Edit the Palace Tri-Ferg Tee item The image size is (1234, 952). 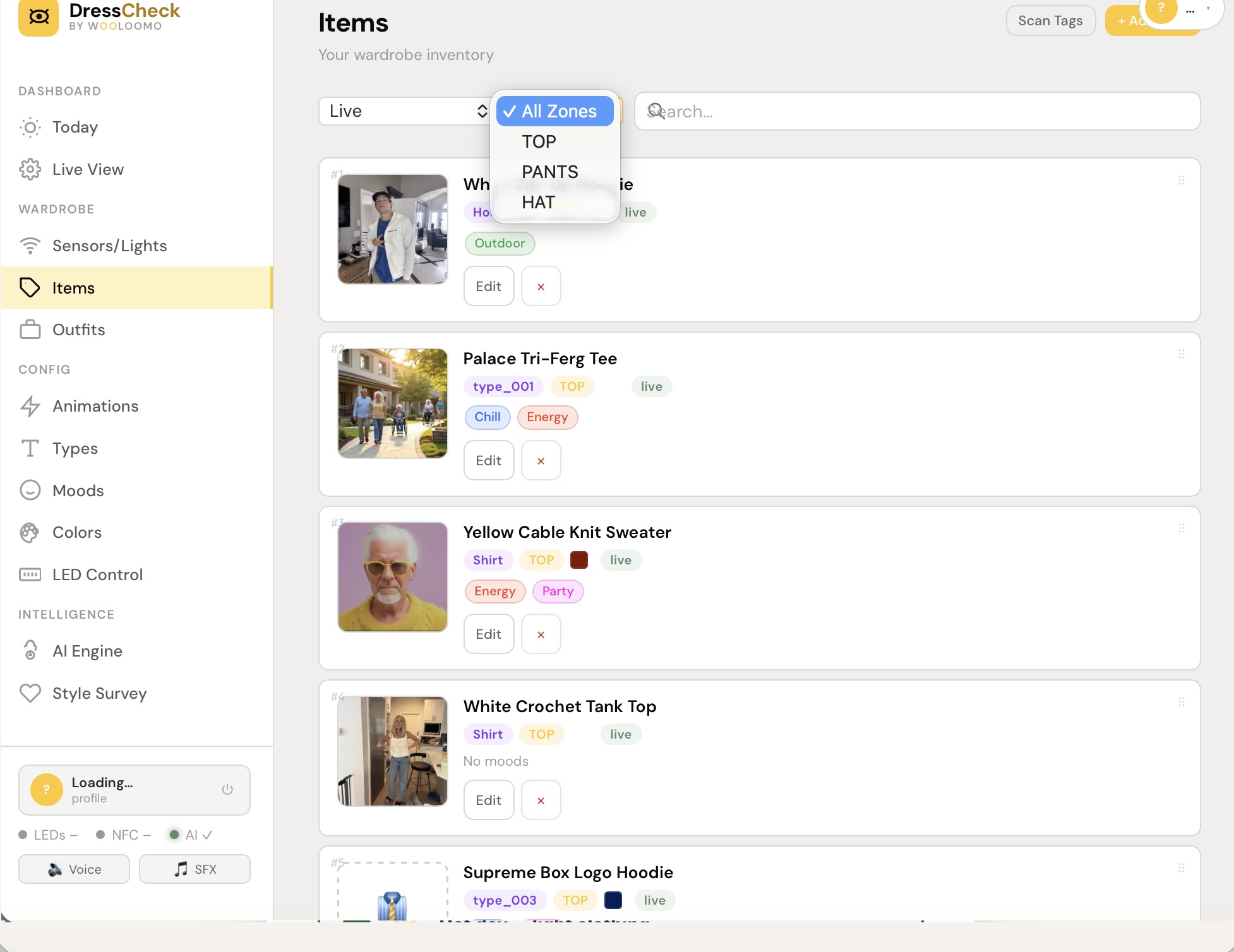(x=489, y=461)
